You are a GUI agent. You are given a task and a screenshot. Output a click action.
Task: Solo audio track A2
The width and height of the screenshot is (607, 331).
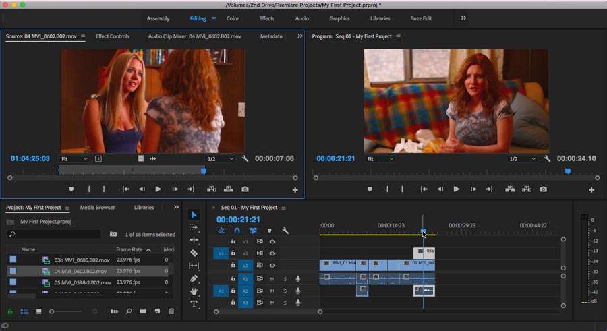(285, 291)
